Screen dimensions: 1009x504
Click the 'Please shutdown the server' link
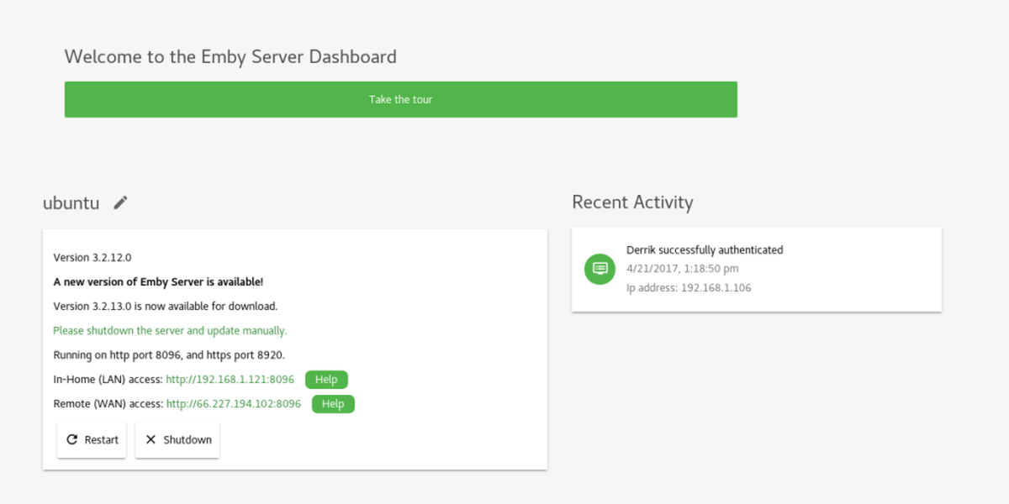click(170, 331)
